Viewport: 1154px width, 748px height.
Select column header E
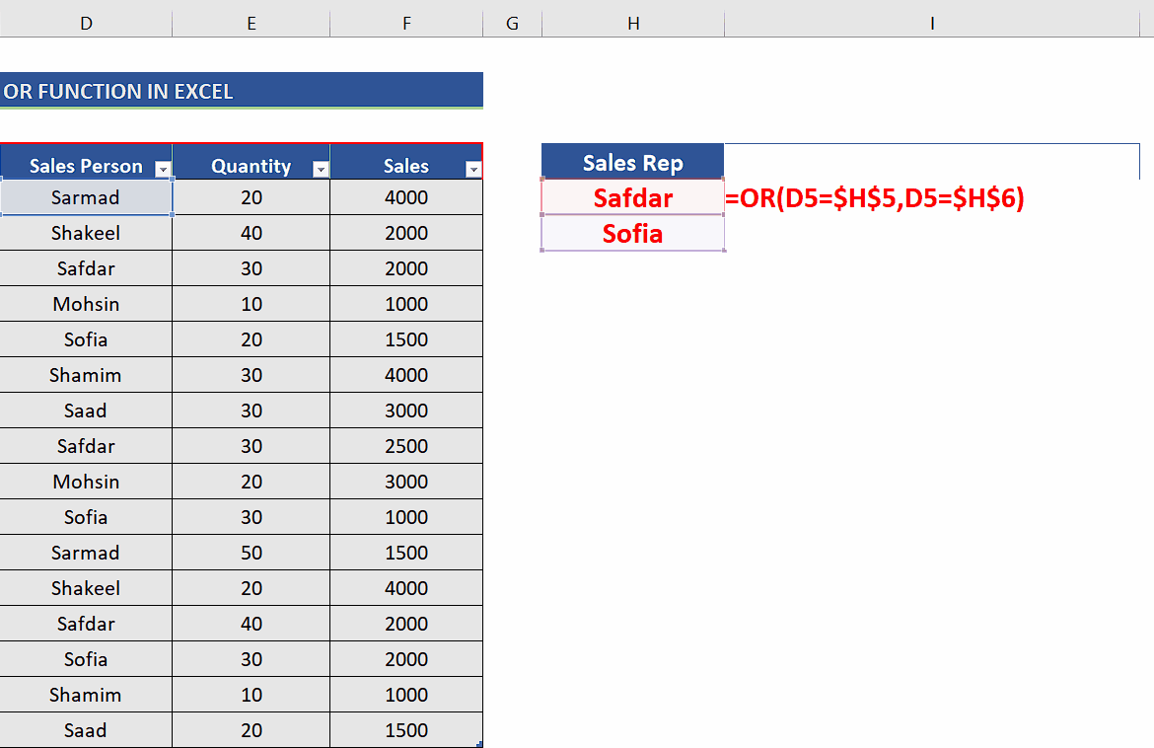[x=251, y=22]
